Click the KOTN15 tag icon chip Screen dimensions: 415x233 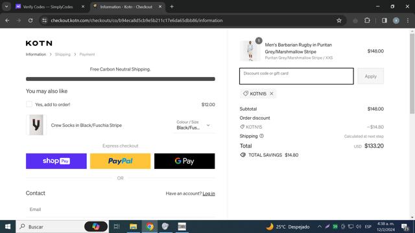(246, 93)
